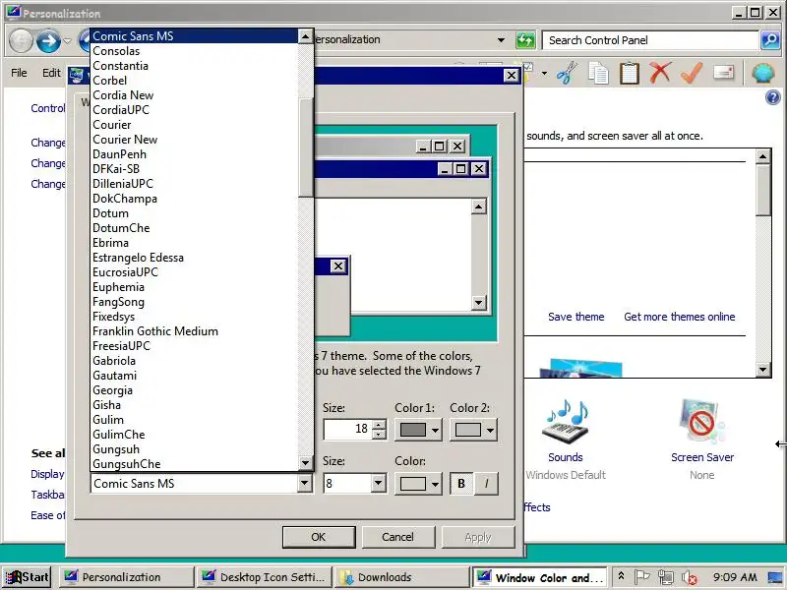
Task: Open the font size dropdown showing 8
Action: (379, 483)
